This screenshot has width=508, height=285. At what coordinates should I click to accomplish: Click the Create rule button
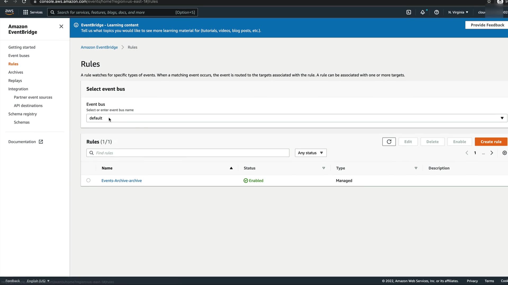coord(491,142)
